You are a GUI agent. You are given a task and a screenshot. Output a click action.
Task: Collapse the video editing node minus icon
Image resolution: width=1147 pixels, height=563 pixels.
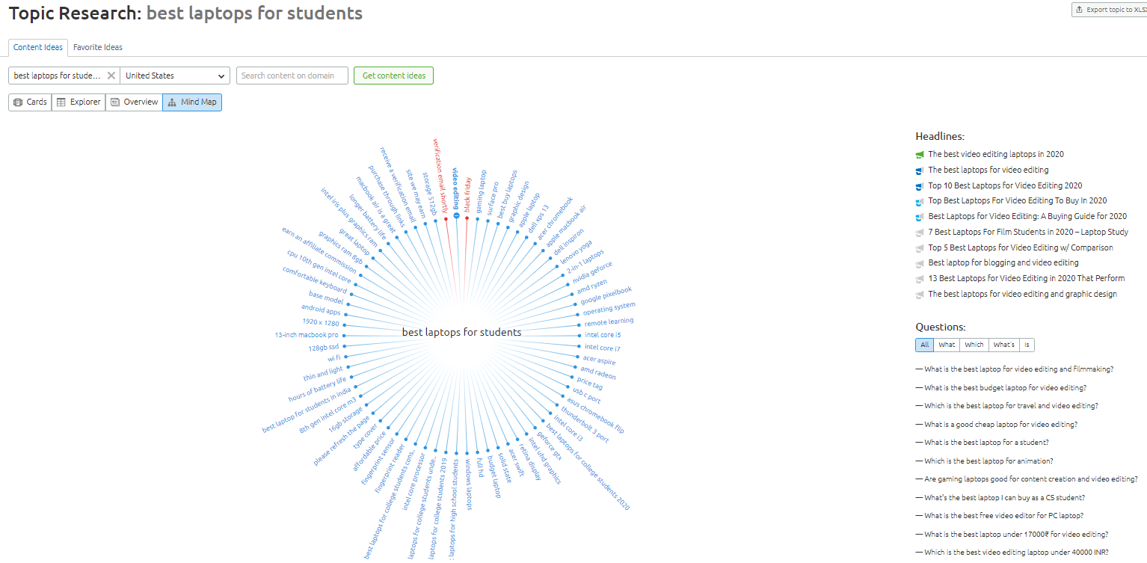click(x=456, y=215)
